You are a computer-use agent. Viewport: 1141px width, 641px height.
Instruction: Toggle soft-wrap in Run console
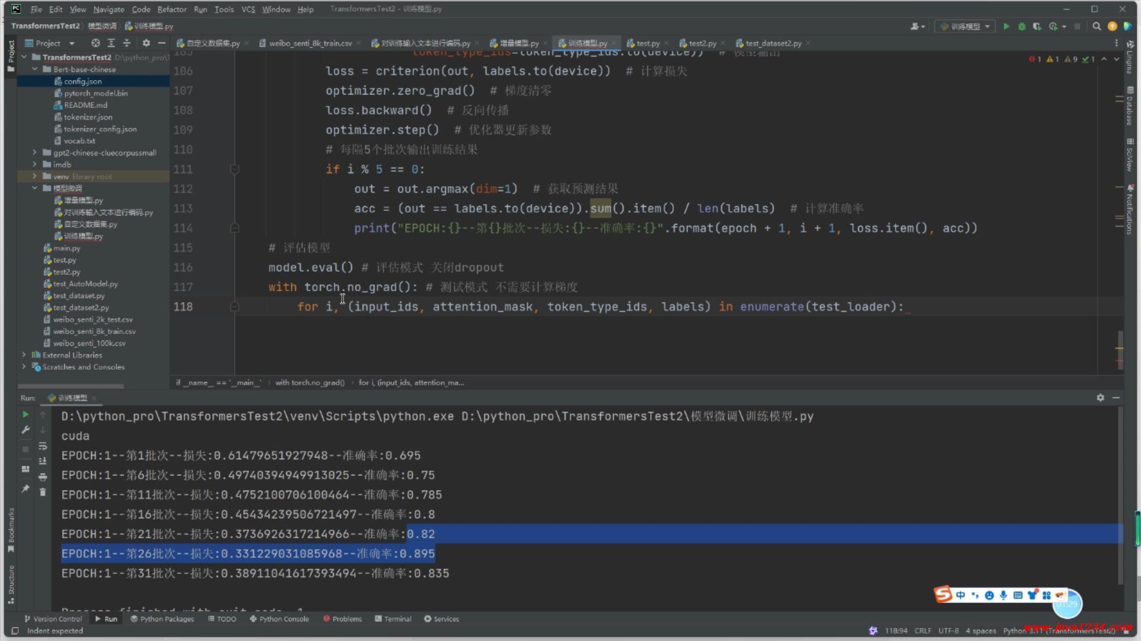43,446
